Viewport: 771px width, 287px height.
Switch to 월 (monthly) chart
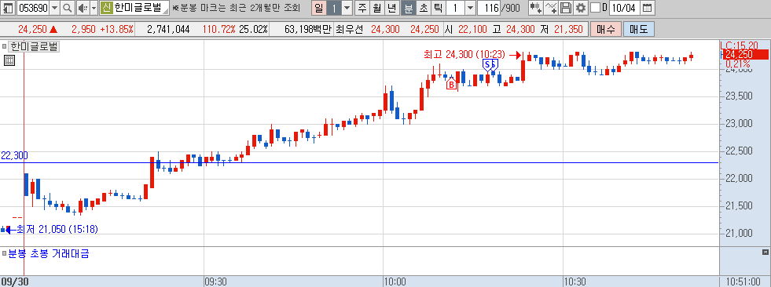click(377, 8)
